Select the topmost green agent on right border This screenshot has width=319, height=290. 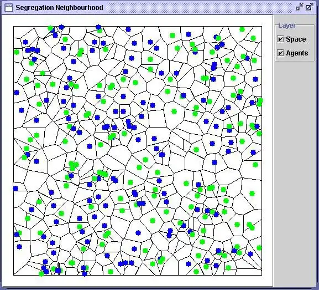click(x=260, y=100)
